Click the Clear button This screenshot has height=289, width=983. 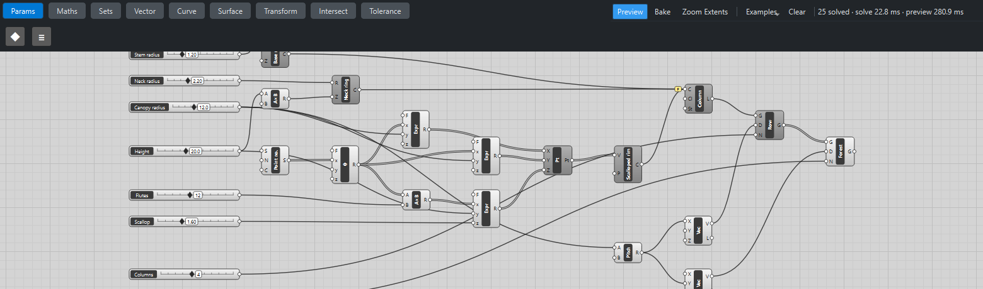pos(796,11)
